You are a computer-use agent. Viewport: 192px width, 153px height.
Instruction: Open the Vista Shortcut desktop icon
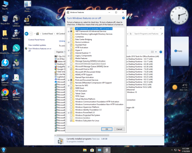click(28, 6)
